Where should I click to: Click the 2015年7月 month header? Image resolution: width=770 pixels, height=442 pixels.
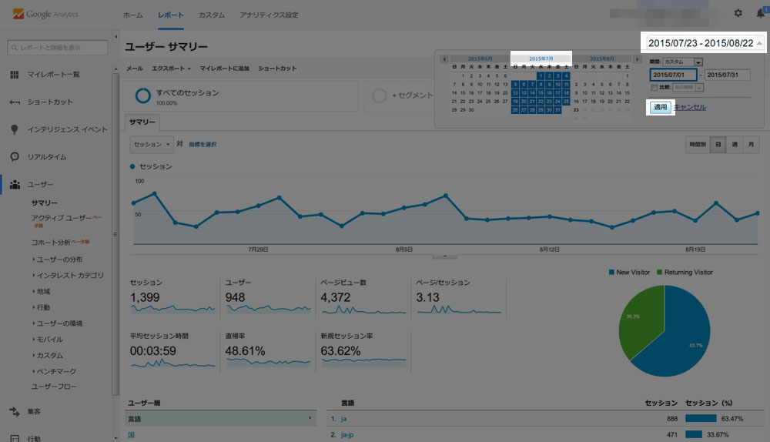click(541, 59)
